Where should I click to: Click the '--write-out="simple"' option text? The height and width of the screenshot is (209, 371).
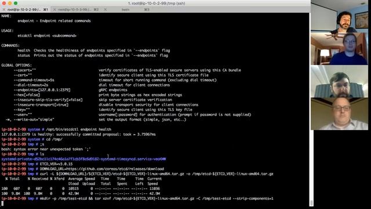click(34, 120)
